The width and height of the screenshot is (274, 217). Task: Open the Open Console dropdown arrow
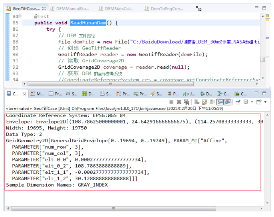coord(266,102)
